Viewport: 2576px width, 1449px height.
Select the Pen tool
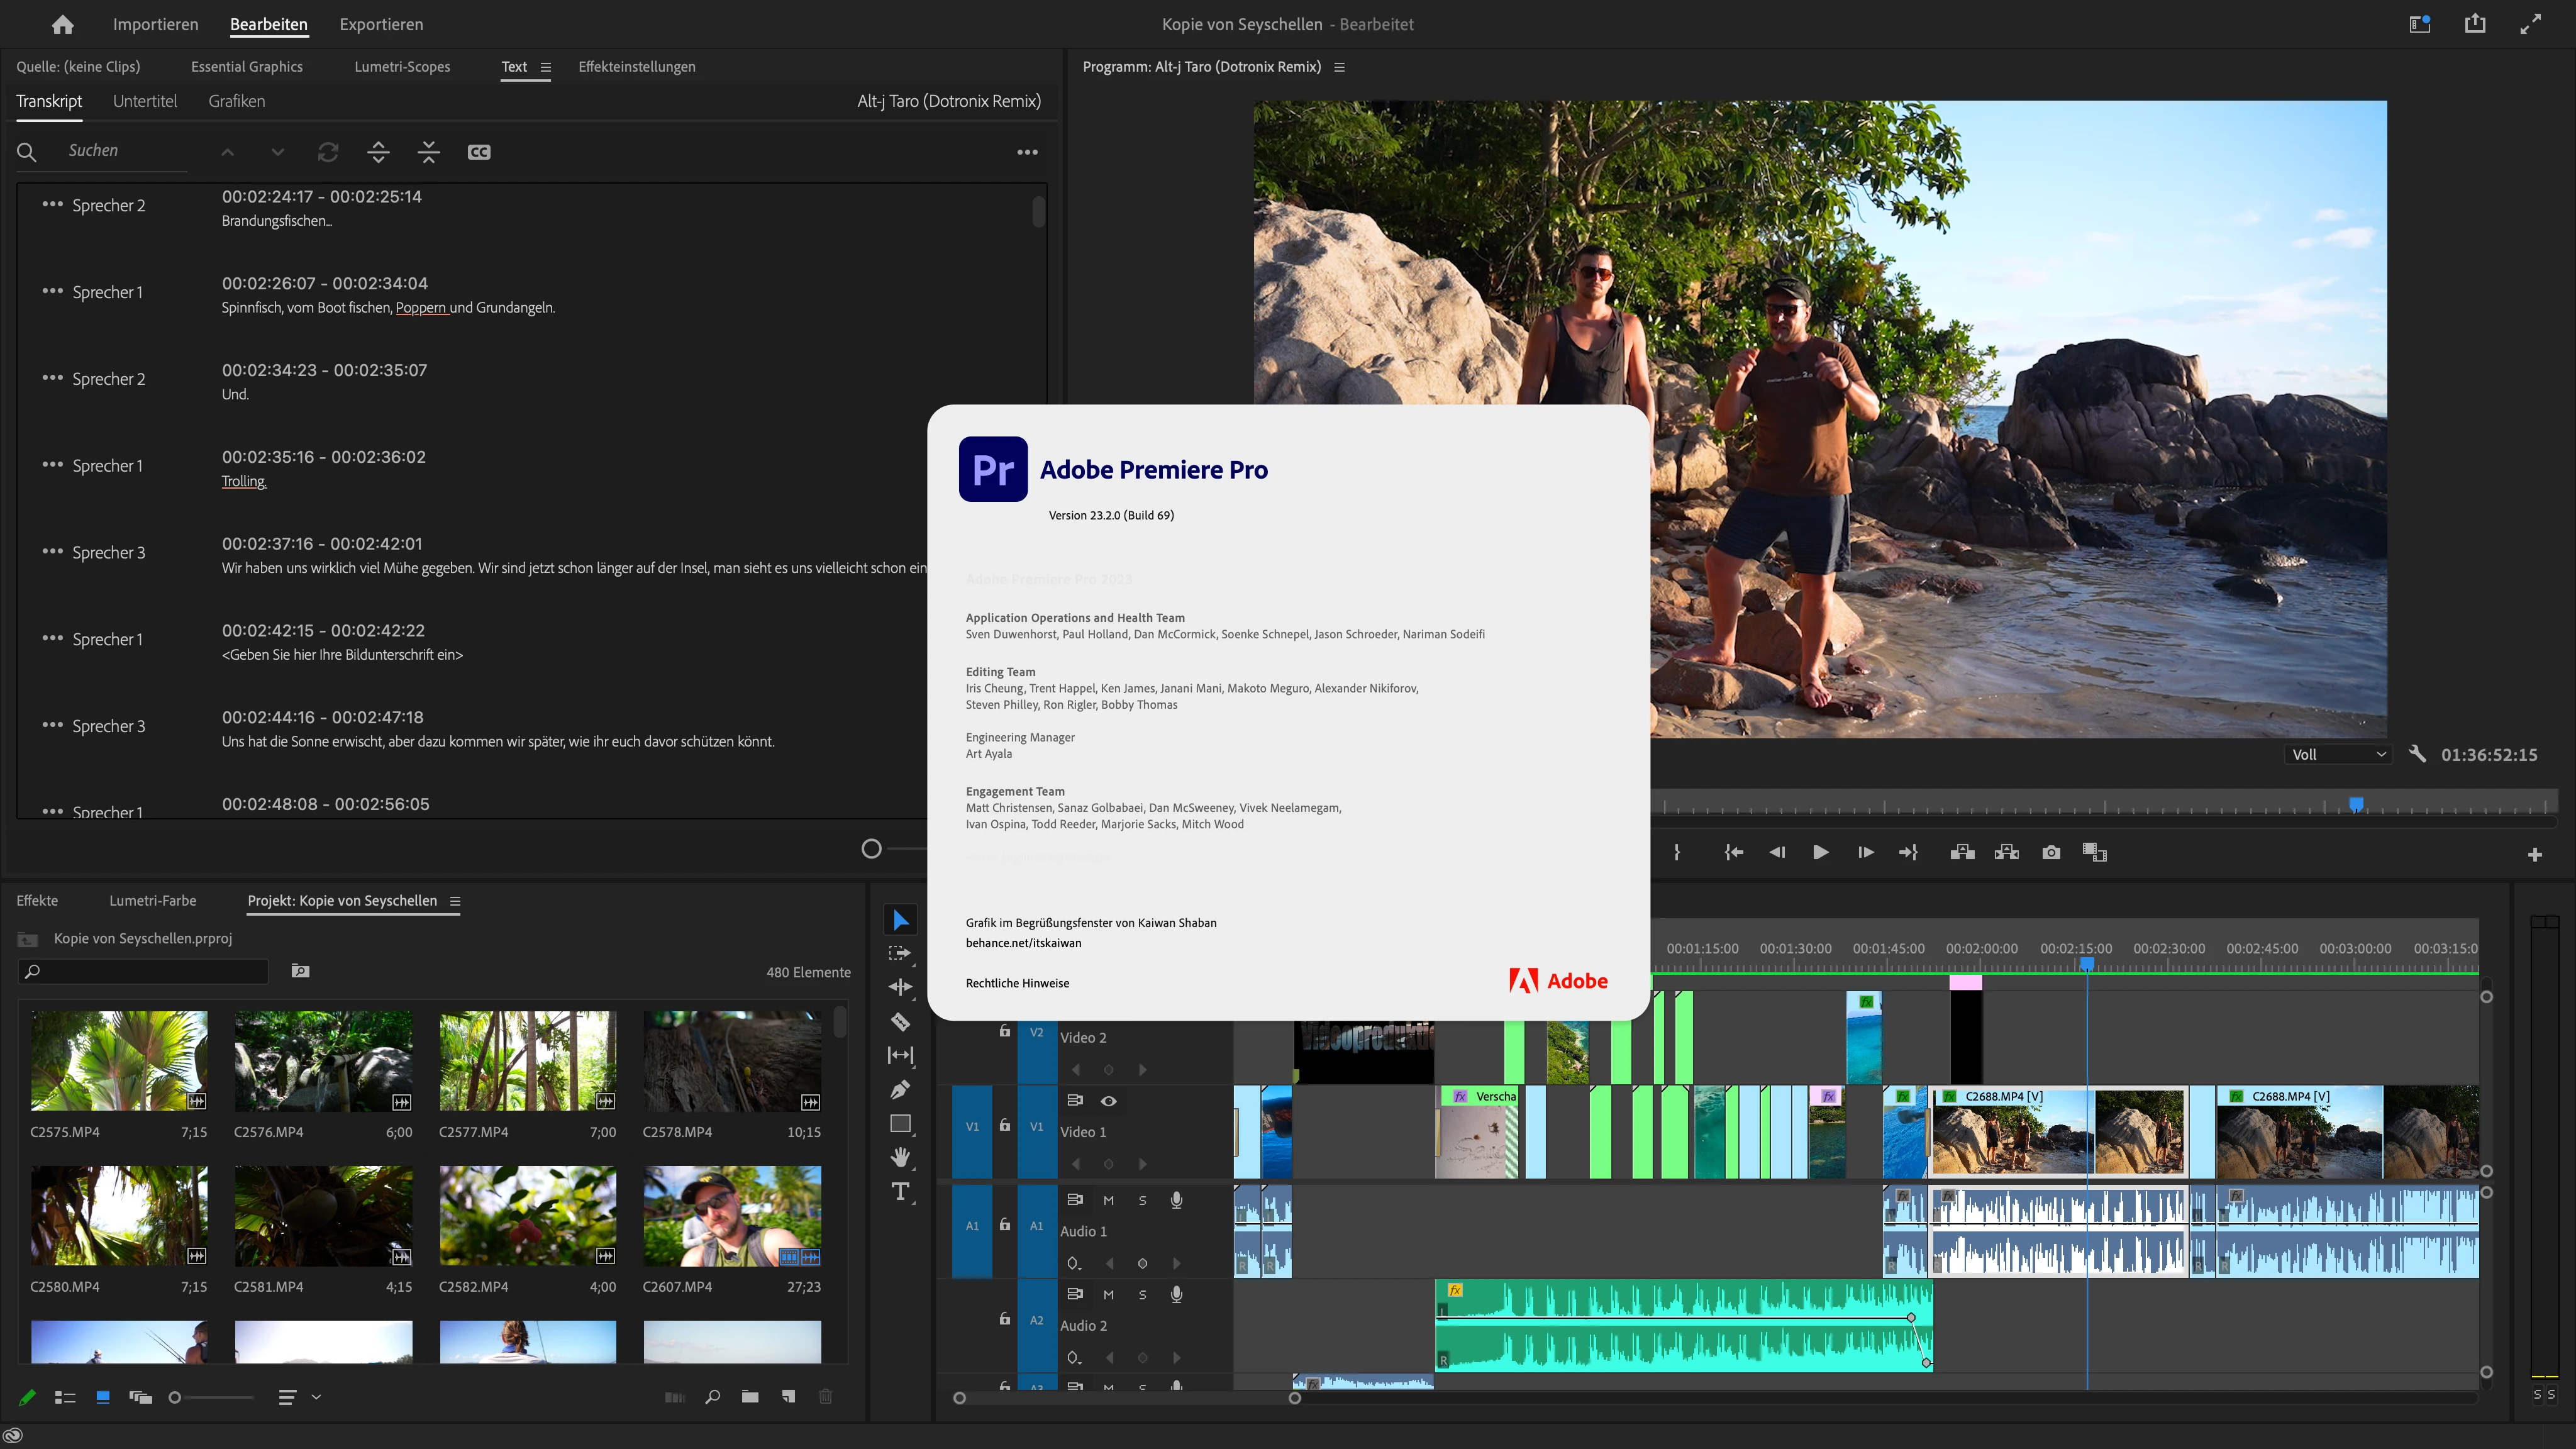(900, 1089)
